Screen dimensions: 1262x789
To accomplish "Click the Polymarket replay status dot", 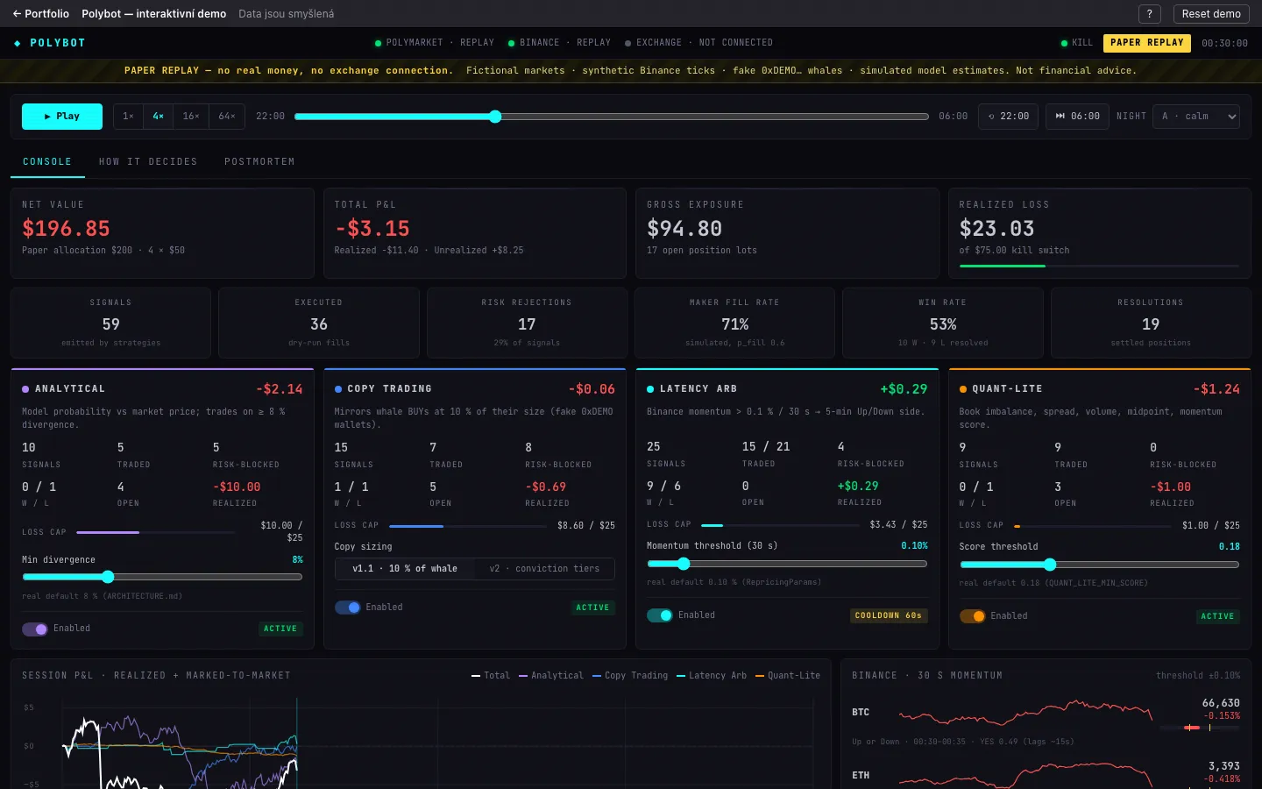I will [x=379, y=43].
